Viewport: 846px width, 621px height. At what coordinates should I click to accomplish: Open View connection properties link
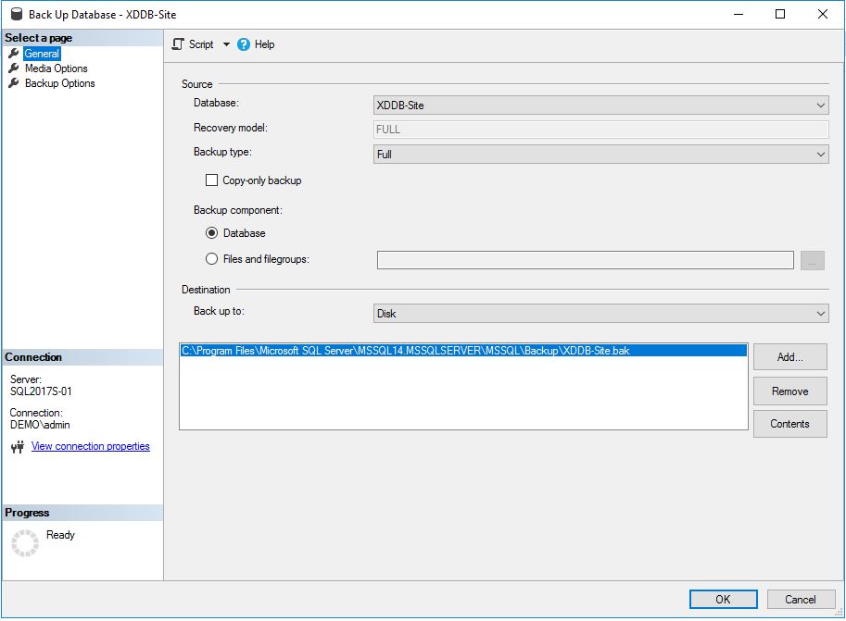pyautogui.click(x=90, y=446)
